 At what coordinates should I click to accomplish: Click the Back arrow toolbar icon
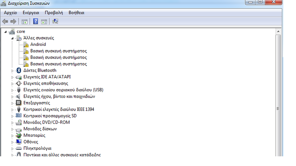(x=5, y=21)
